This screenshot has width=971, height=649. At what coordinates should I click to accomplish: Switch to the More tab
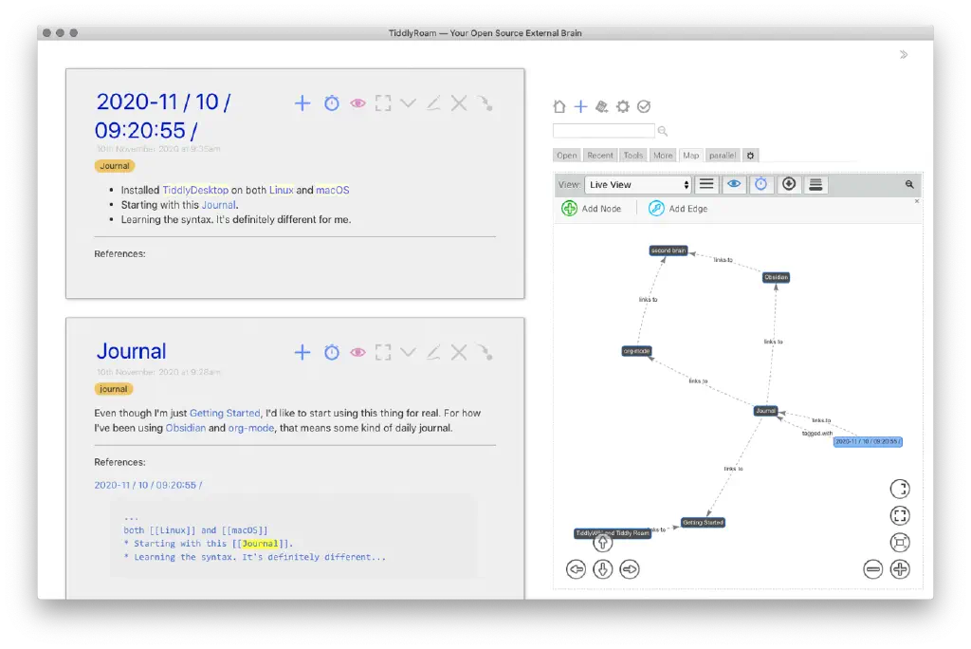click(x=663, y=155)
